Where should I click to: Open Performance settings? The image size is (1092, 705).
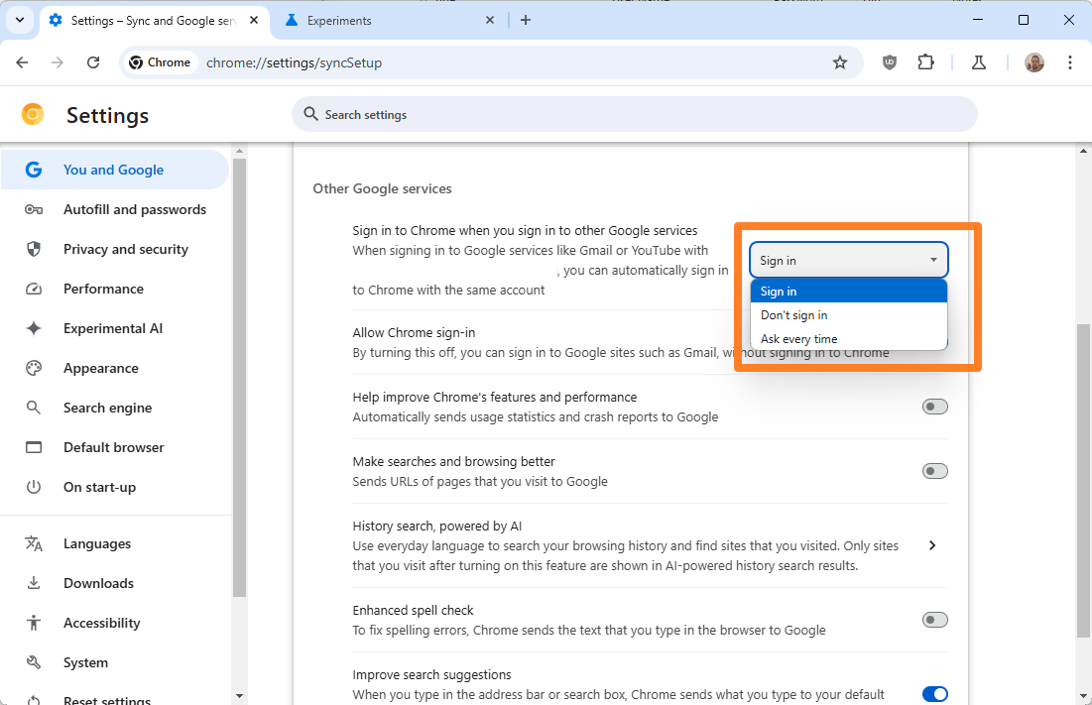click(114, 289)
